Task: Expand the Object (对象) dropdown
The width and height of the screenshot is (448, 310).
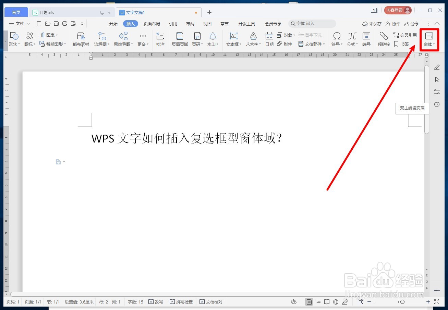Action: pos(286,35)
